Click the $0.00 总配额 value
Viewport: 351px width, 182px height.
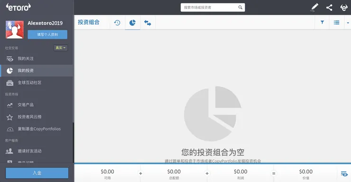pyautogui.click(x=174, y=172)
